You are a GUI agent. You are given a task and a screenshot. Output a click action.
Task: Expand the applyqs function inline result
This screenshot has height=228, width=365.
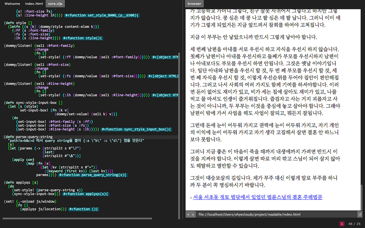click(85, 194)
